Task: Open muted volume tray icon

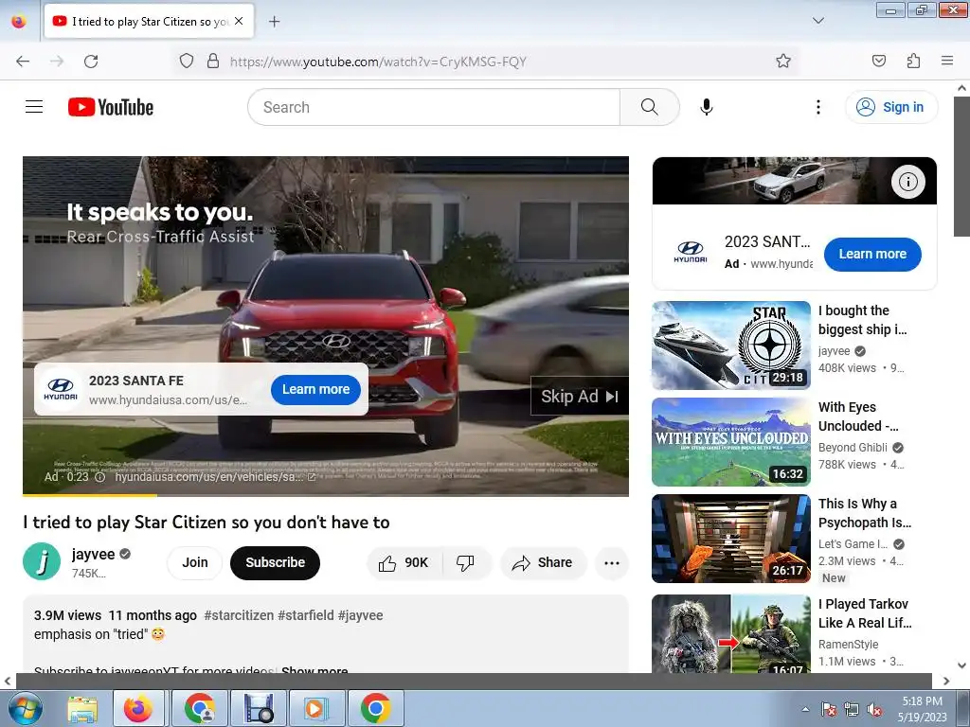Action: [x=874, y=709]
